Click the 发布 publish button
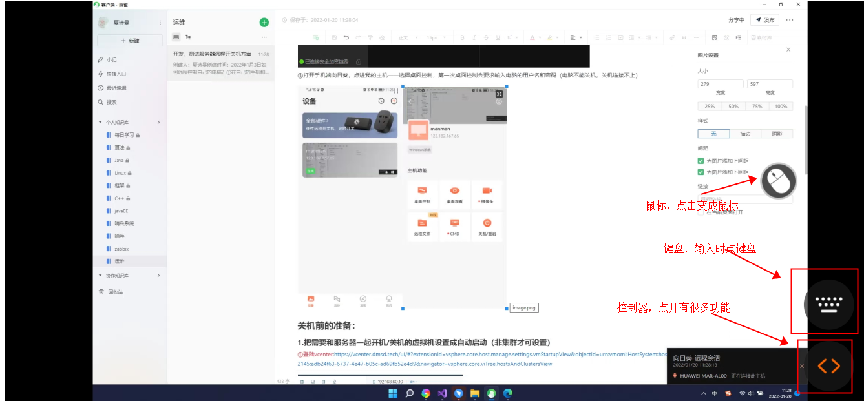864x401 pixels. point(765,20)
